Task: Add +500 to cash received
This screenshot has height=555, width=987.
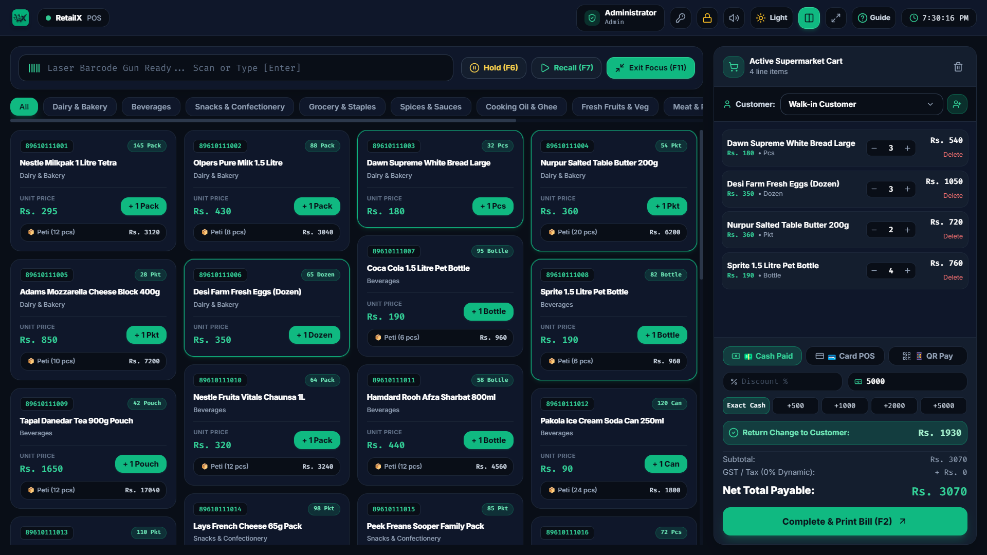Action: [795, 406]
